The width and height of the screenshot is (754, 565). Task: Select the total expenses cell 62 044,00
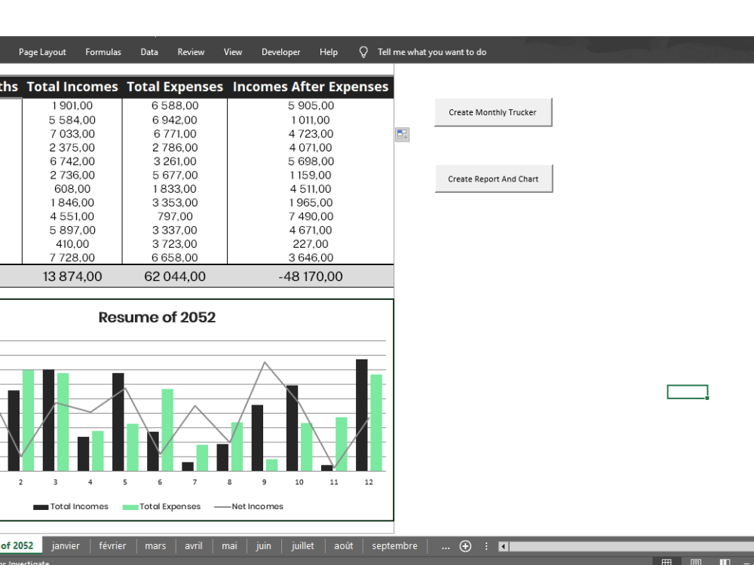175,276
